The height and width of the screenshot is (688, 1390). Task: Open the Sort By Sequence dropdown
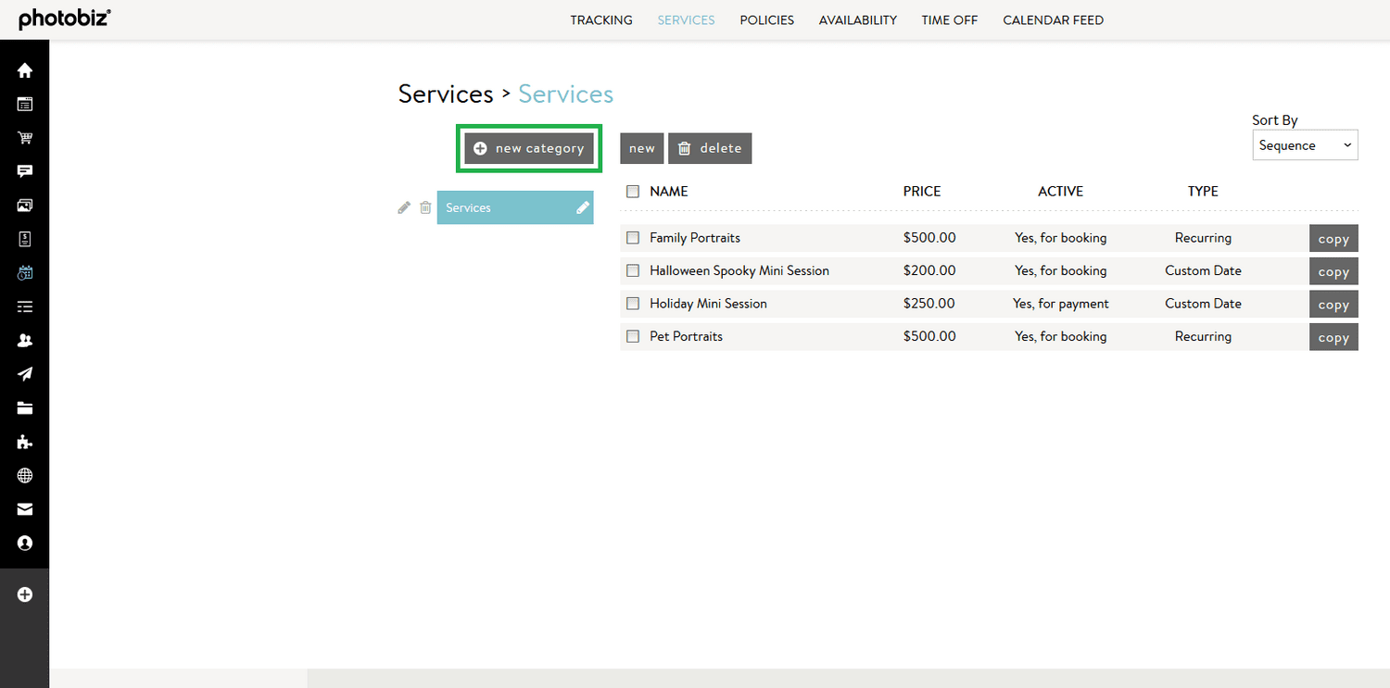click(1305, 144)
